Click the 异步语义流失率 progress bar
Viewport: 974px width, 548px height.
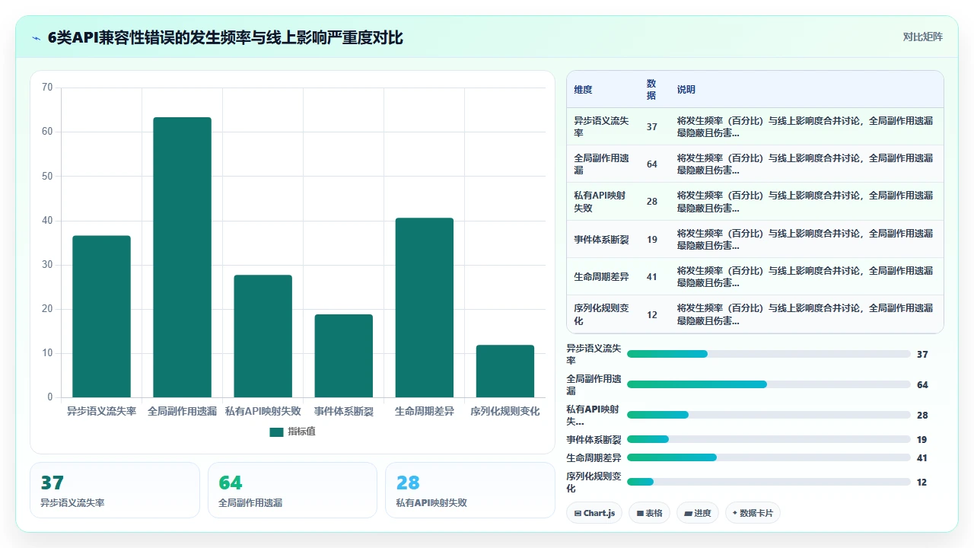click(769, 354)
